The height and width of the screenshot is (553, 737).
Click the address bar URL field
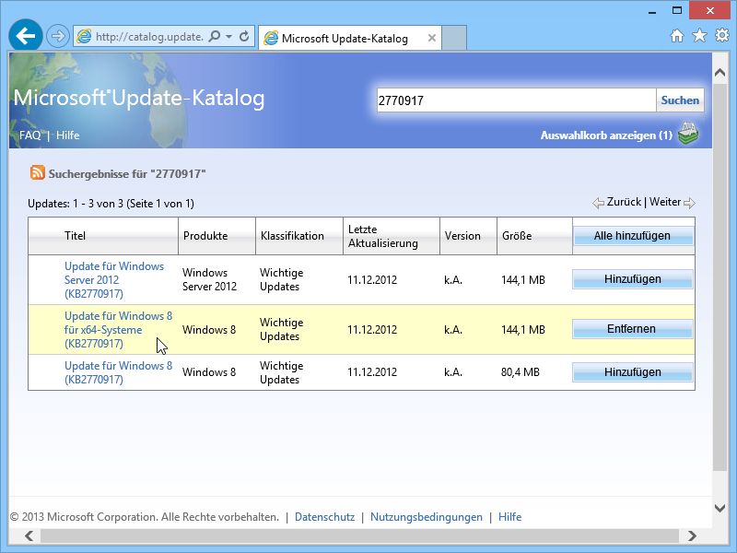point(149,37)
